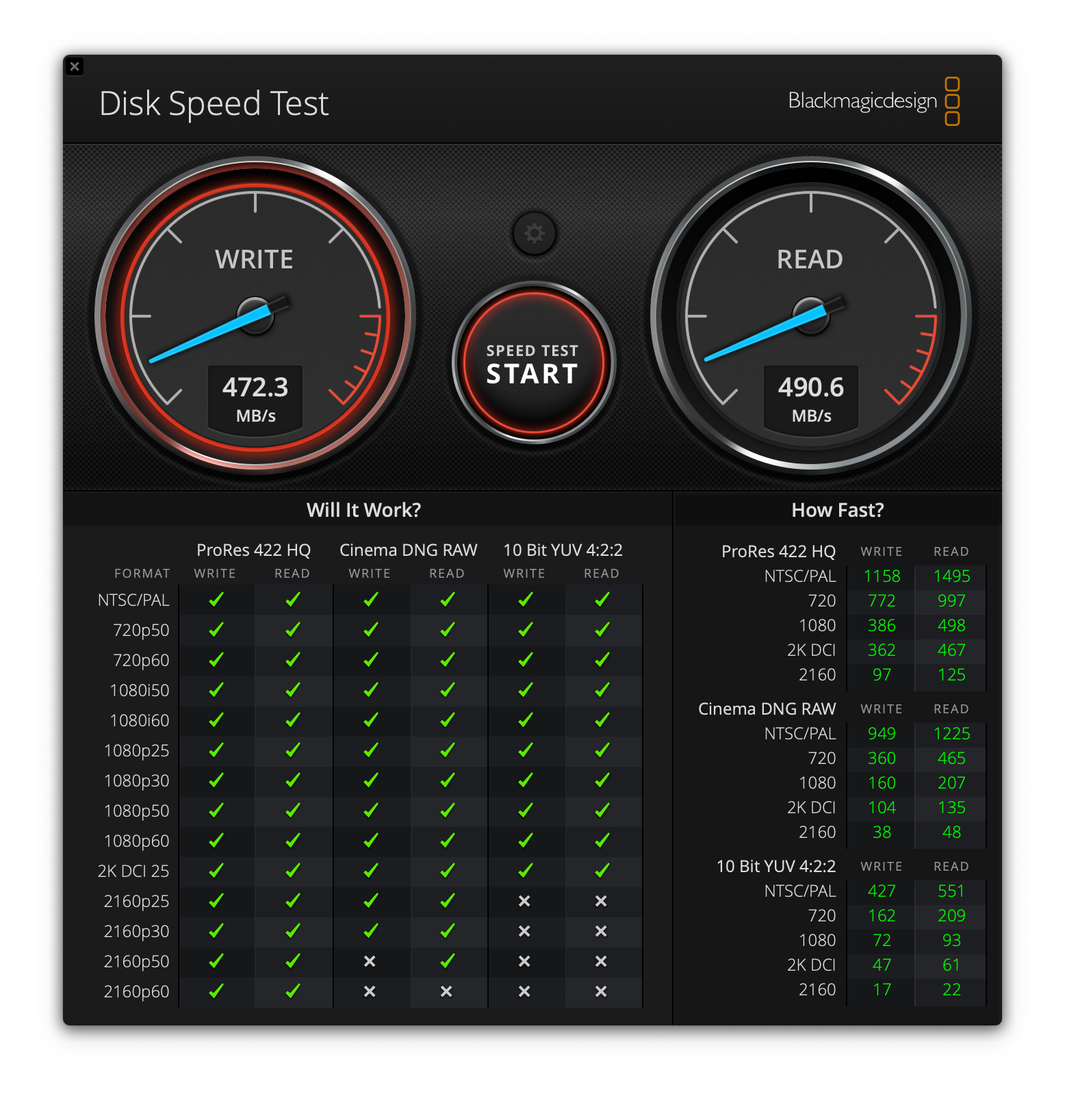This screenshot has height=1098, width=1065.
Task: Close the Disk Speed Test window
Action: click(x=75, y=66)
